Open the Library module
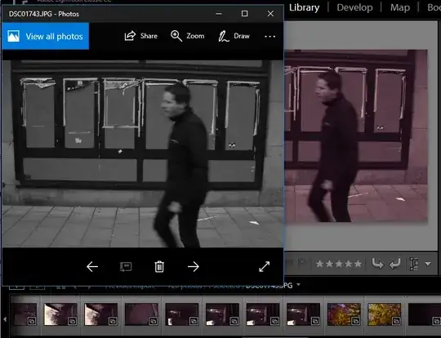441x338 pixels. point(304,7)
